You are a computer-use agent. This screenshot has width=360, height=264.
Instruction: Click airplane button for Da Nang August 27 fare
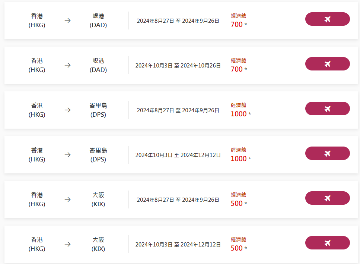click(x=327, y=19)
